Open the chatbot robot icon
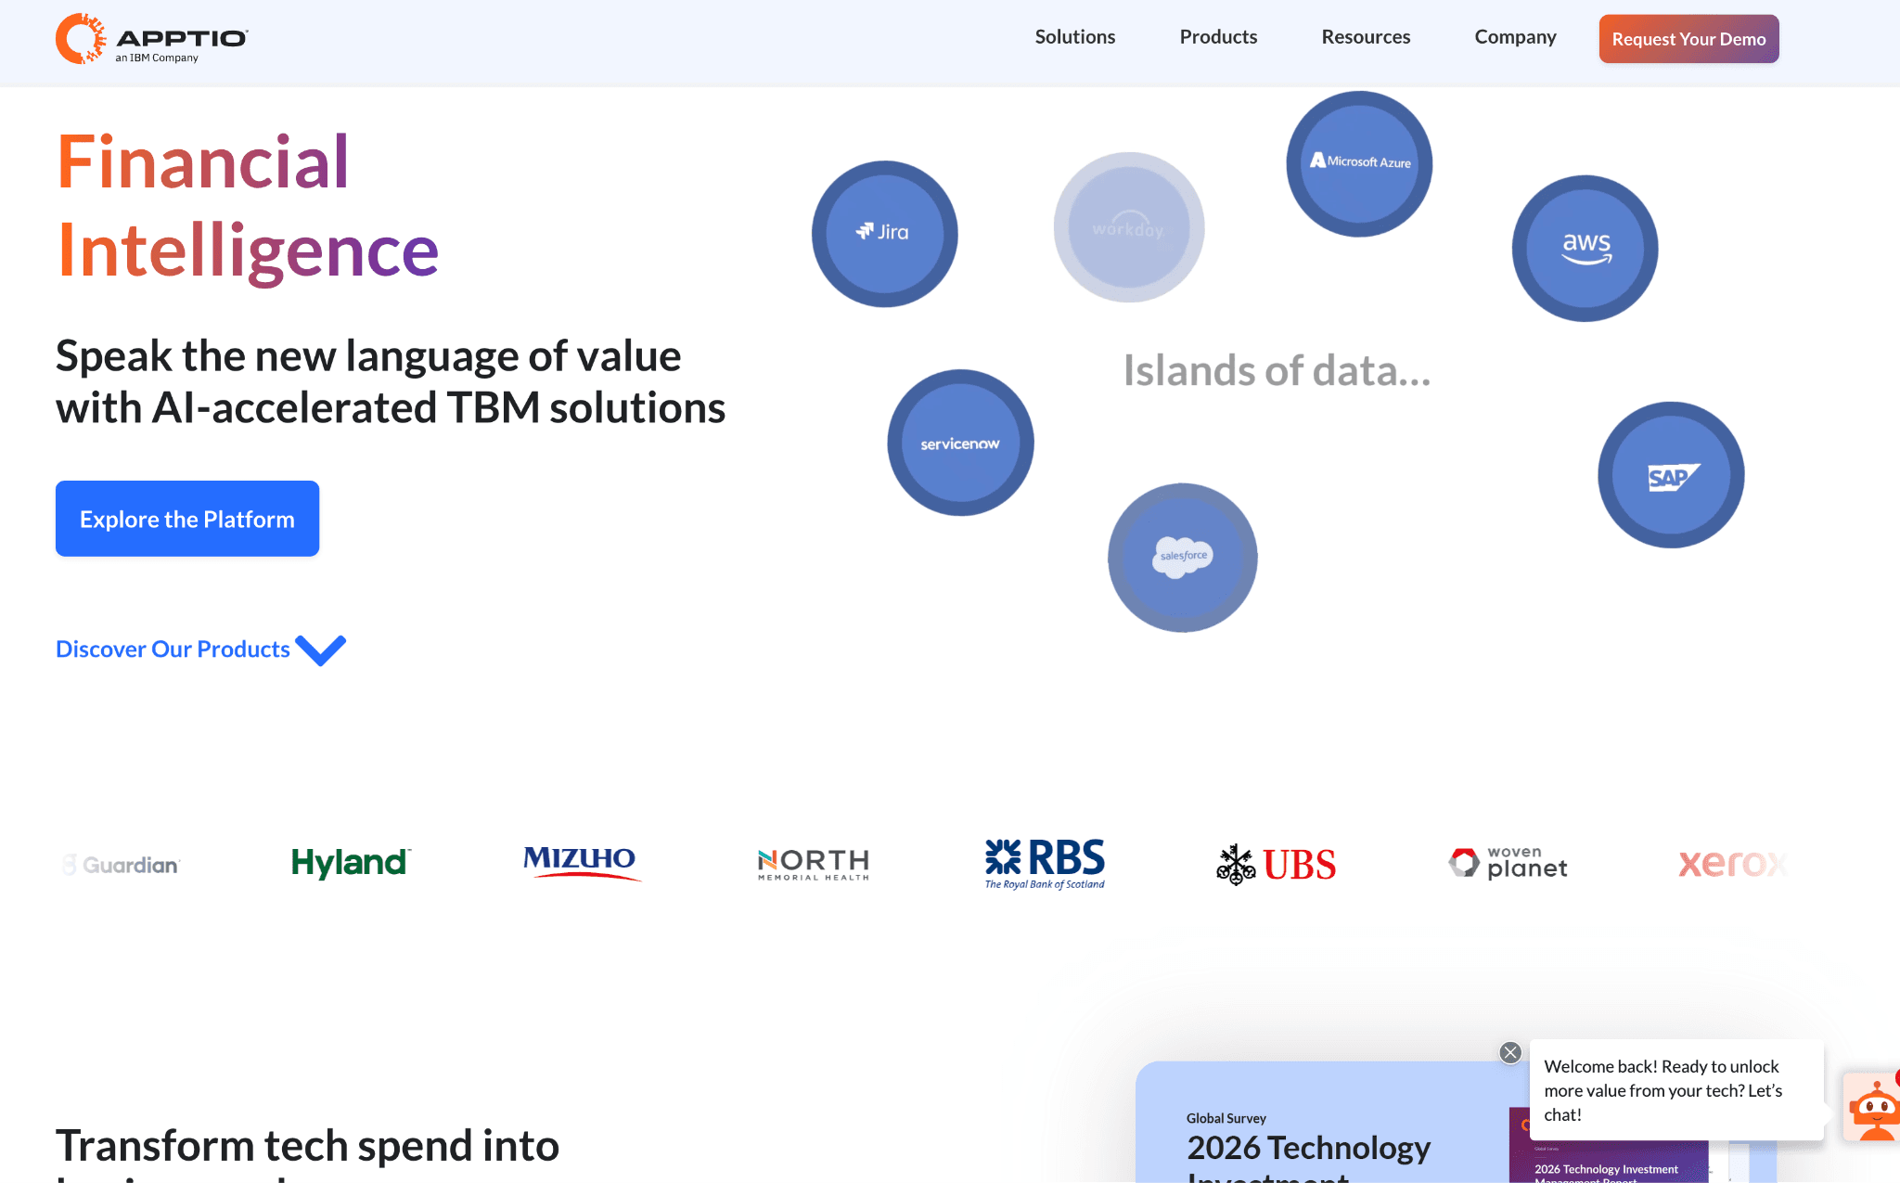 point(1872,1107)
